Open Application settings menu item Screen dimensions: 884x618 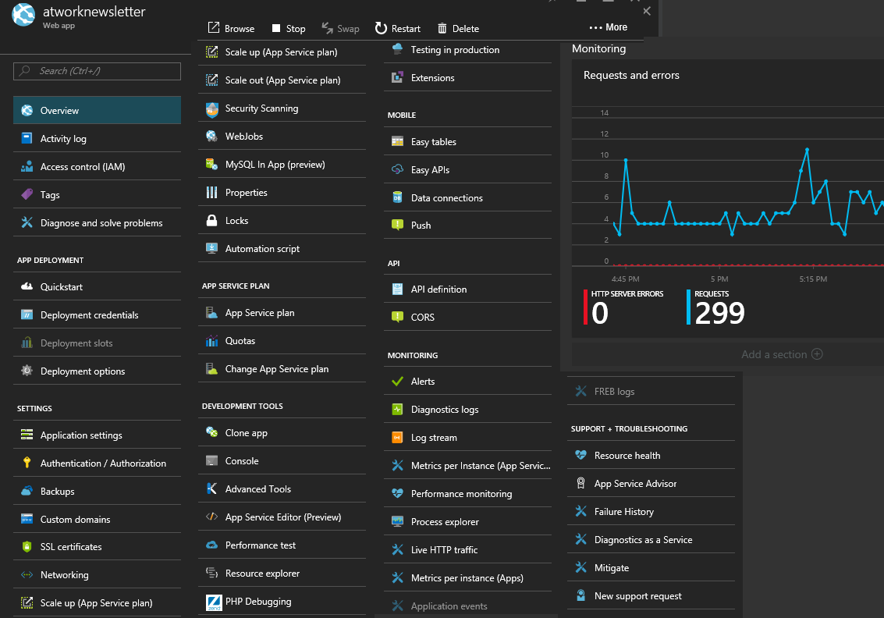click(x=81, y=435)
